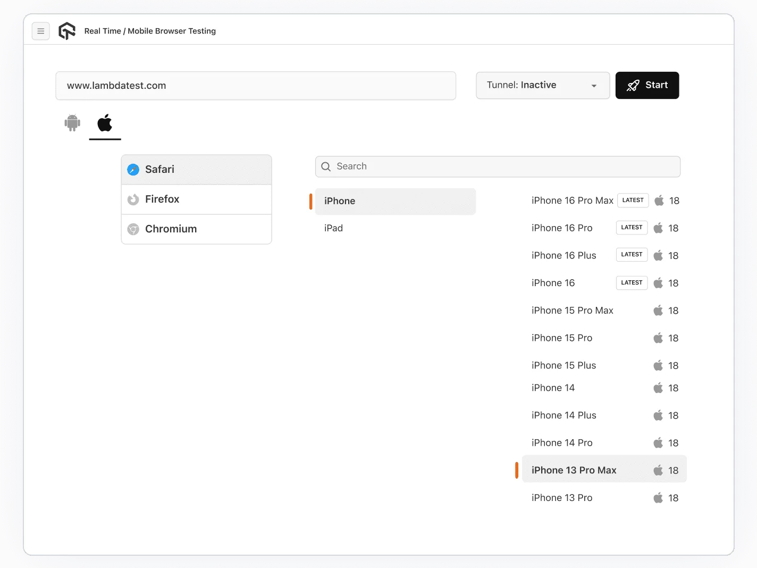Choose iPhone 15 Pro Max
This screenshot has width=757, height=568.
[572, 311]
